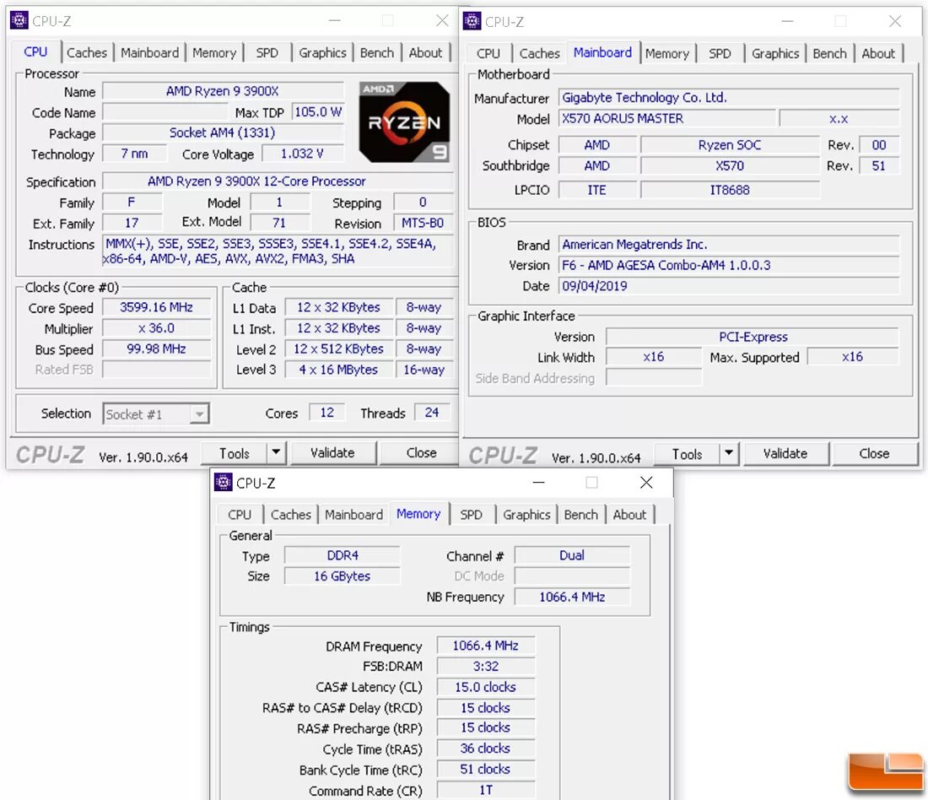The image size is (928, 800).
Task: Click BIOS Date 09/04/2019
Action: pyautogui.click(x=729, y=286)
